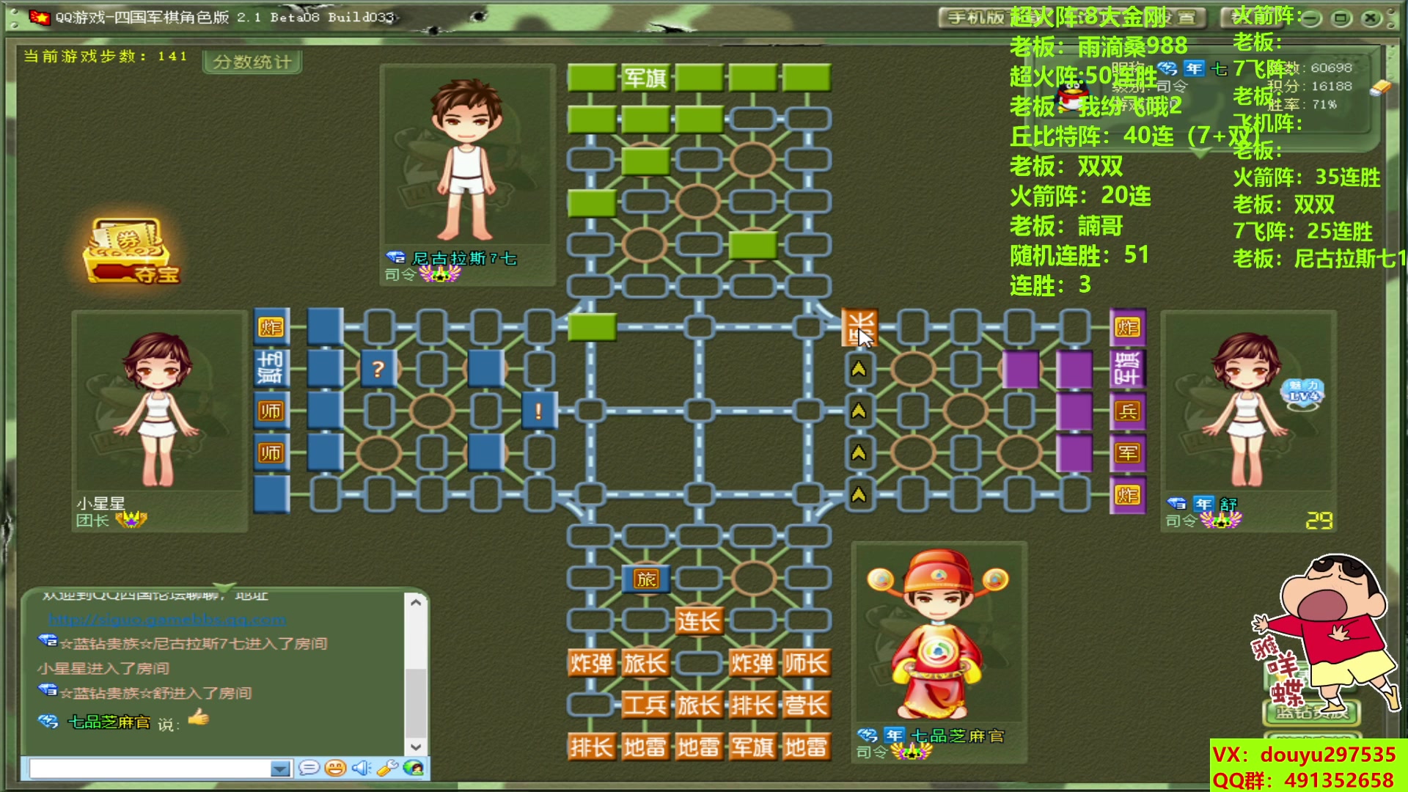The height and width of the screenshot is (792, 1408).
Task: Click the 魅力 LV4 charm badge
Action: click(x=1304, y=394)
